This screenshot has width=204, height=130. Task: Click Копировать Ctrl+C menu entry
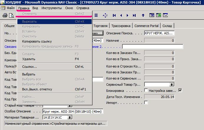coord(55,26)
